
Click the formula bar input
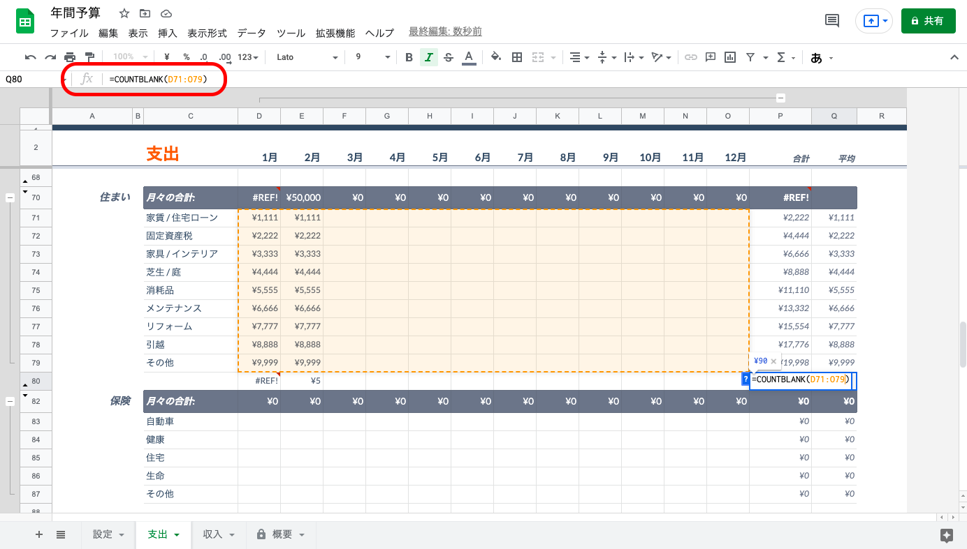535,80
